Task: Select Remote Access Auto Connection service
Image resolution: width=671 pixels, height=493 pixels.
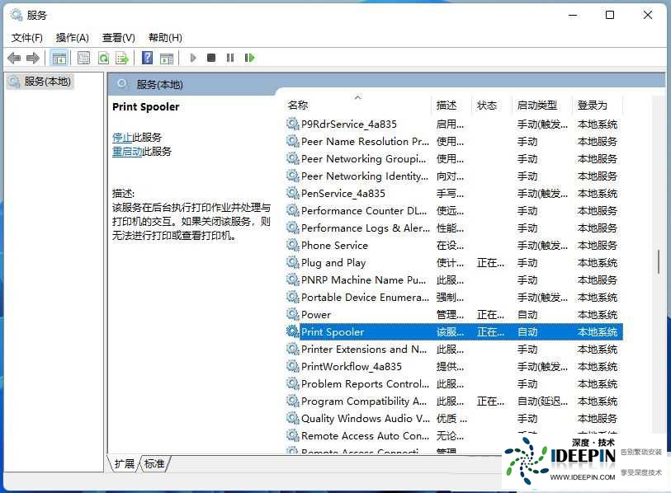Action: [x=454, y=436]
